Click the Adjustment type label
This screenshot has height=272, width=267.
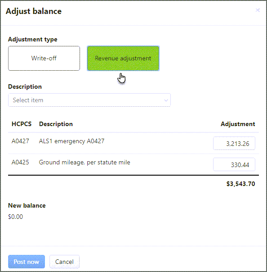point(32,39)
